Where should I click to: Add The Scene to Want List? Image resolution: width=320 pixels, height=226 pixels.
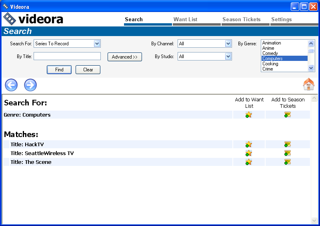248,162
